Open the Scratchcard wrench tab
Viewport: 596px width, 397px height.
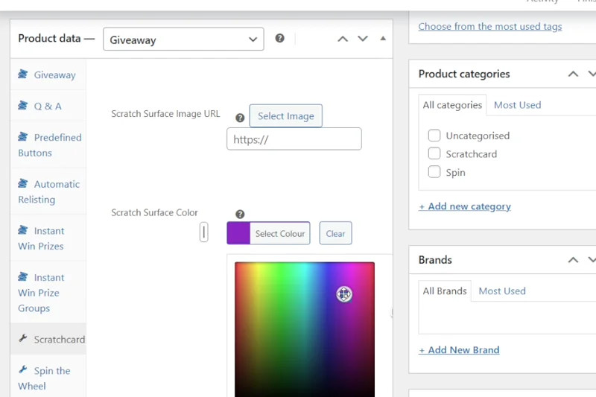52,339
